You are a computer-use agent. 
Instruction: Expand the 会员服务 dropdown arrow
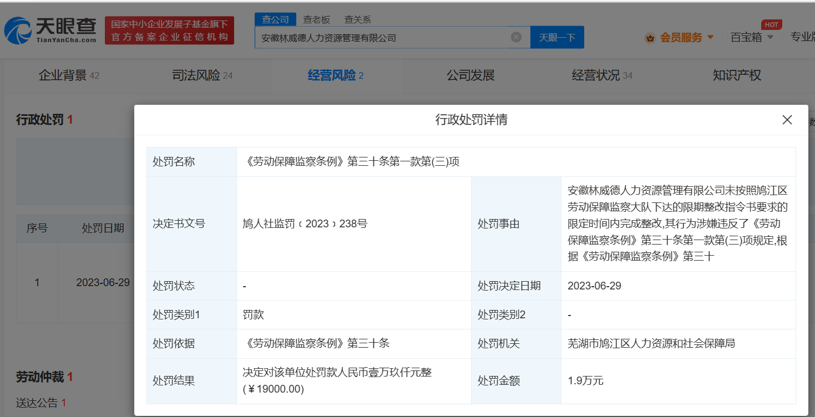coord(710,38)
